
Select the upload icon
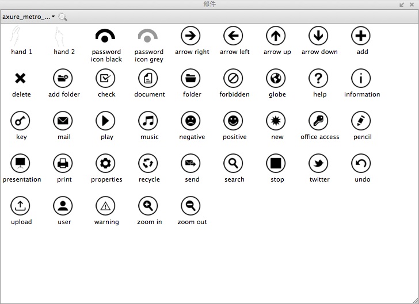coord(20,206)
